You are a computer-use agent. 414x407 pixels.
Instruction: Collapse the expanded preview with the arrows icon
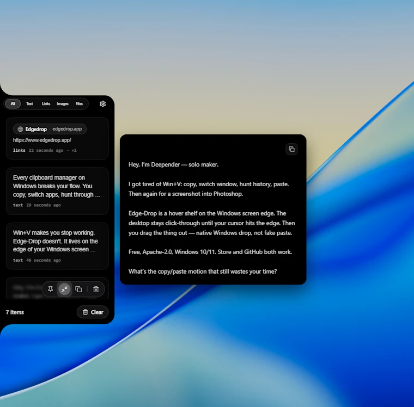64,289
